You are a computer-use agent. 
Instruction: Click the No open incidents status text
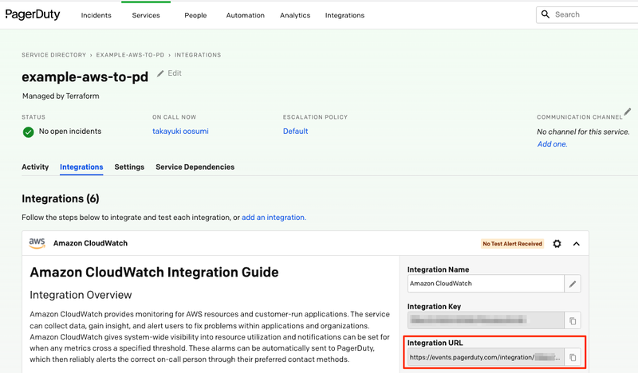click(70, 132)
